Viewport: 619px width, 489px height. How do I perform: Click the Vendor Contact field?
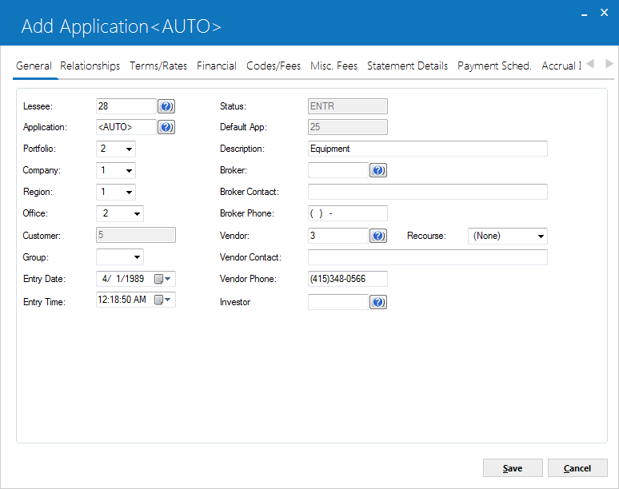pos(428,257)
